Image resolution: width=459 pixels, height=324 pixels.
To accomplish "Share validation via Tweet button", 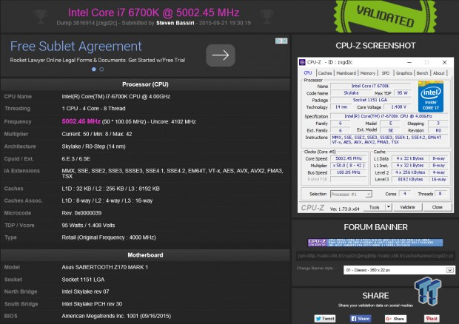I will [x=326, y=319].
